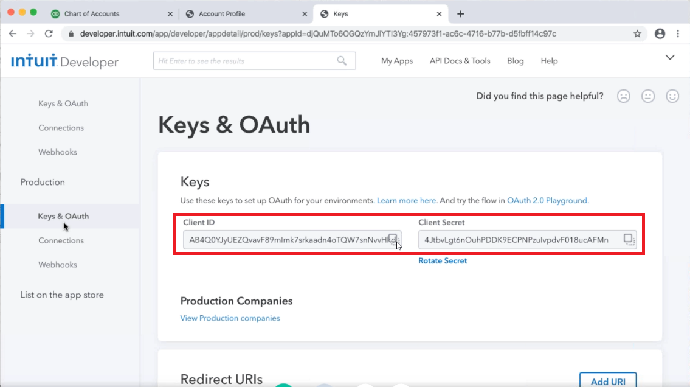Click the lock icon in address bar
Image resolution: width=690 pixels, height=387 pixels.
pos(71,34)
